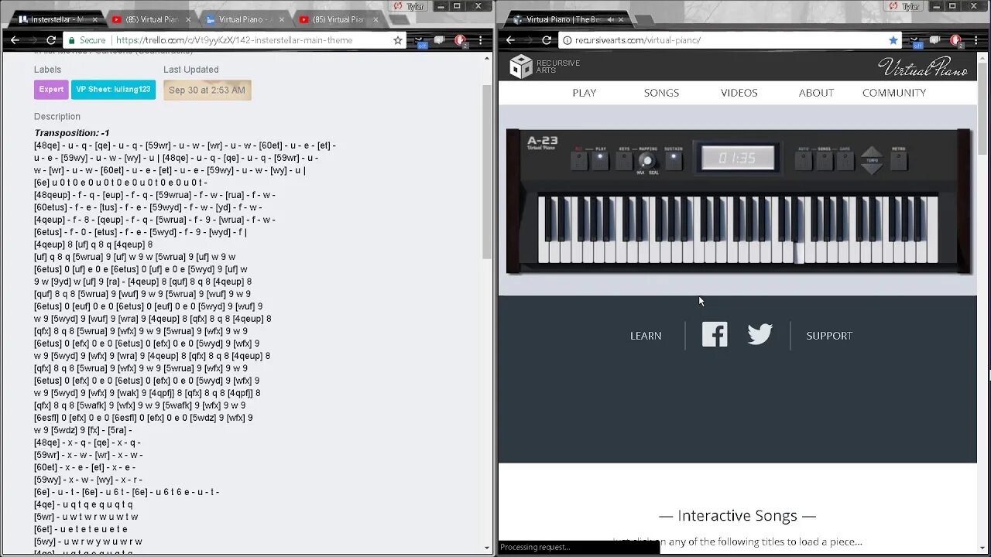
Task: Toggle the GAME button on the piano panel
Action: coord(845,161)
